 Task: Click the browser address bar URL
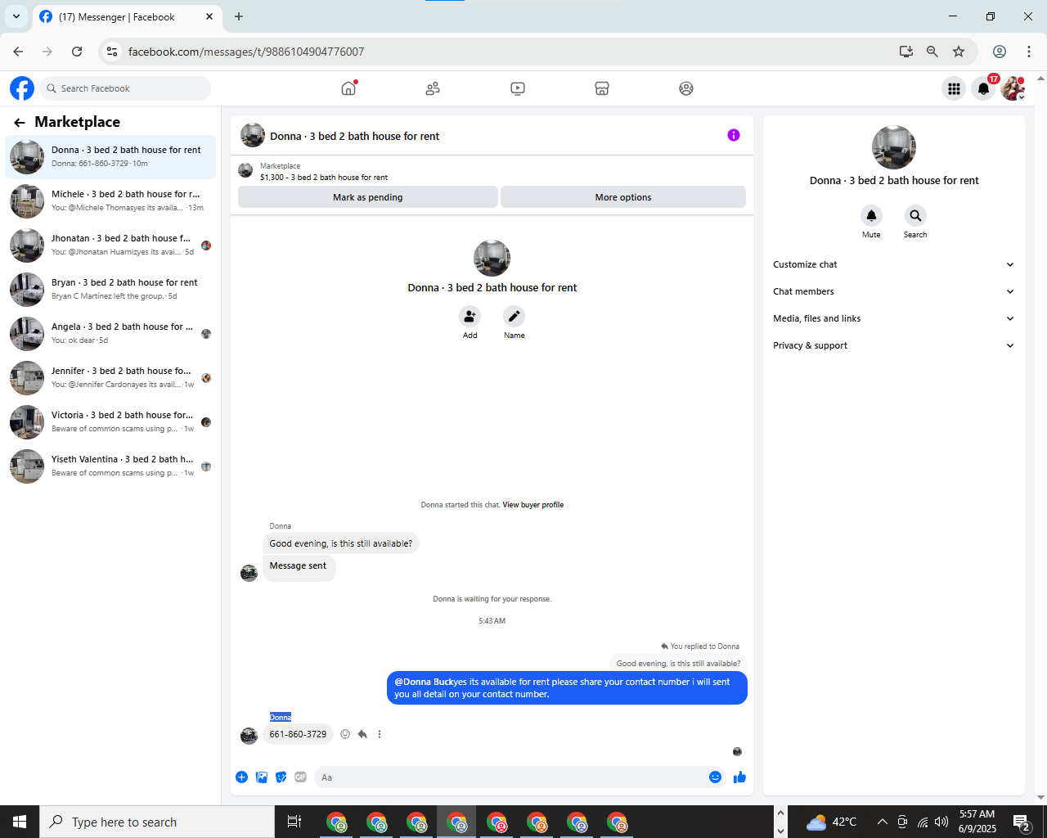point(246,52)
